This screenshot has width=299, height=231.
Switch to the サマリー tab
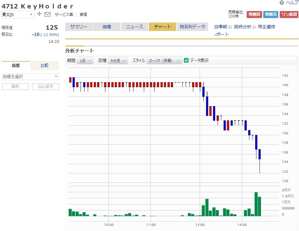(79, 27)
